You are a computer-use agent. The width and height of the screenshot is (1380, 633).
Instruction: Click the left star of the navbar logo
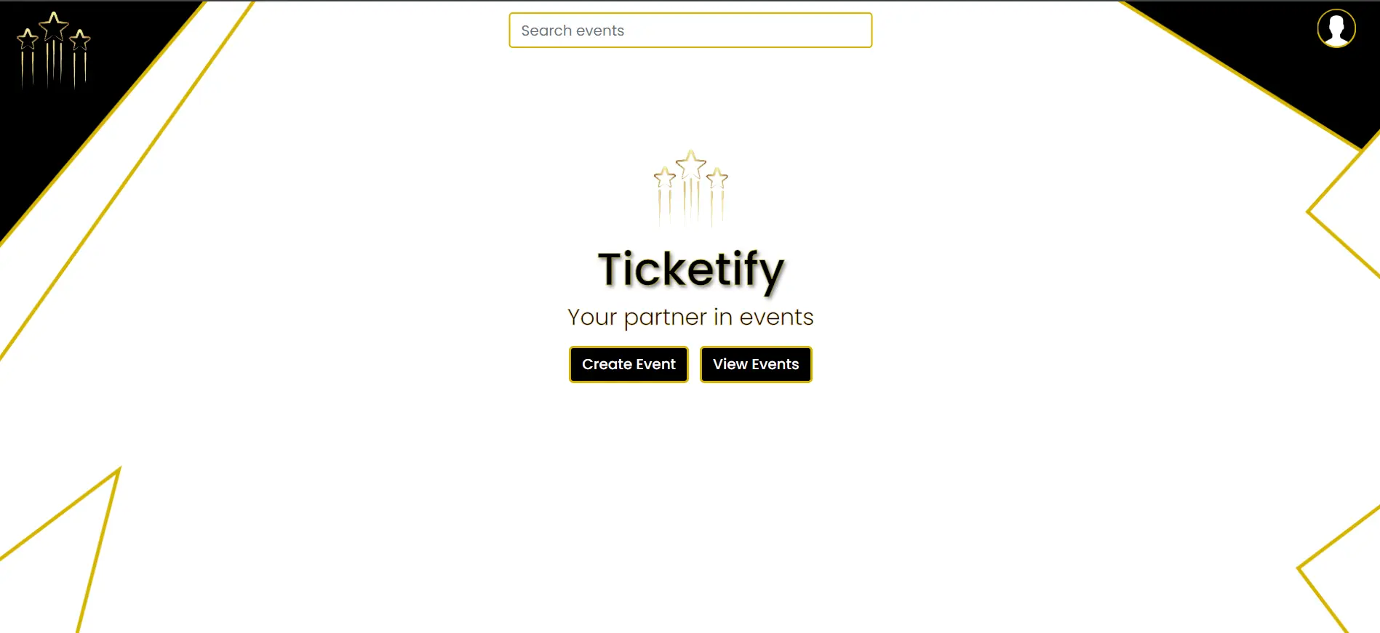pos(28,39)
